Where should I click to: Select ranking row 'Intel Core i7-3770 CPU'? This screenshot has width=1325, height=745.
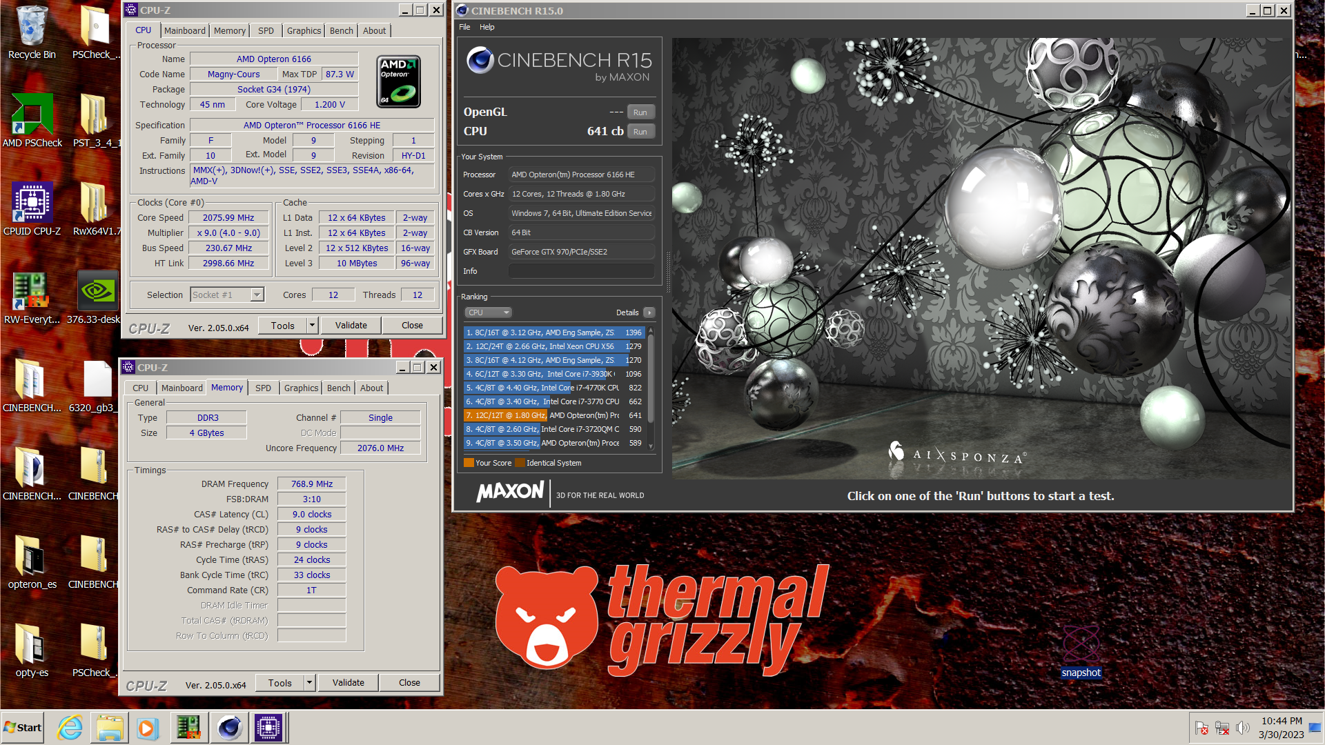pyautogui.click(x=554, y=401)
